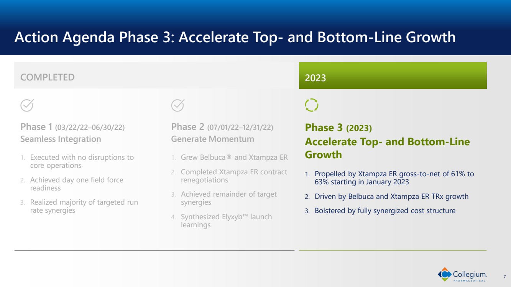Click the Phase 3 Accelerate Growth green heading
The height and width of the screenshot is (287, 511).
point(387,141)
